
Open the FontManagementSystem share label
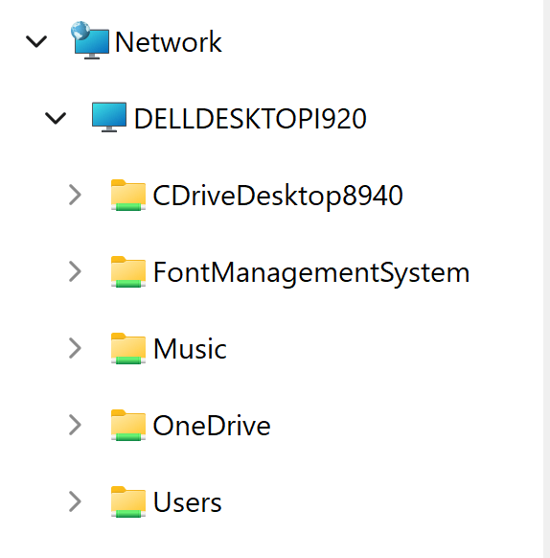(x=311, y=273)
